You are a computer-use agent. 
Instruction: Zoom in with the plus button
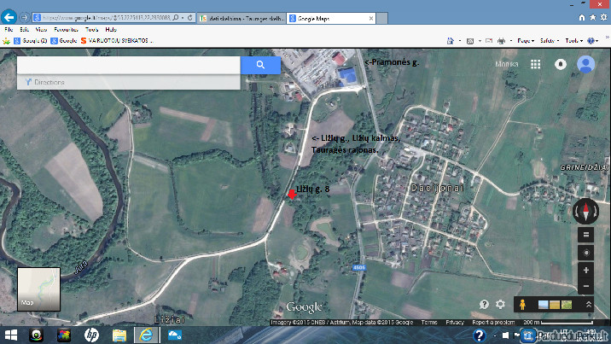(585, 270)
